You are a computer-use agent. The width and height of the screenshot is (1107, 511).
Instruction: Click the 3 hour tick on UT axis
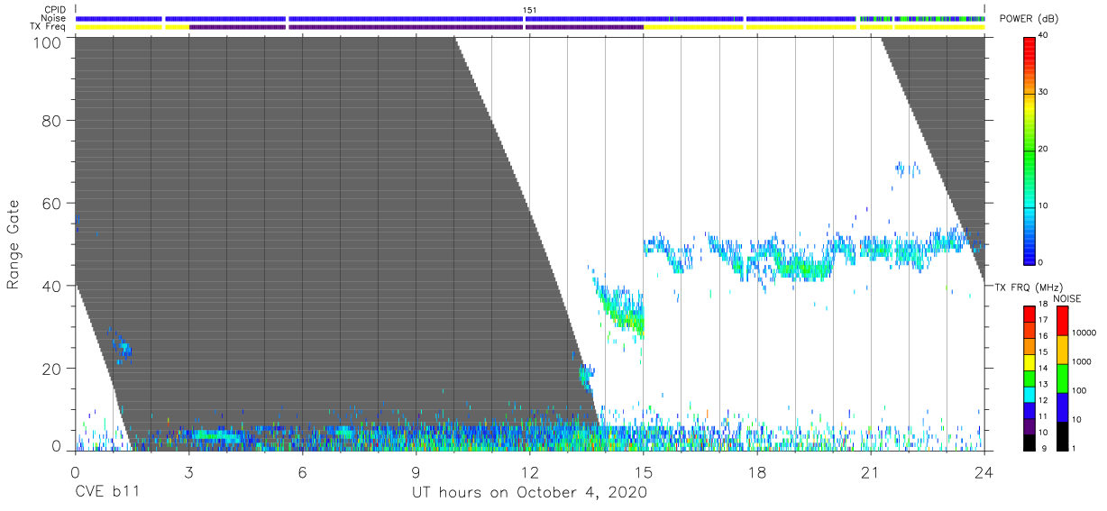click(x=188, y=471)
